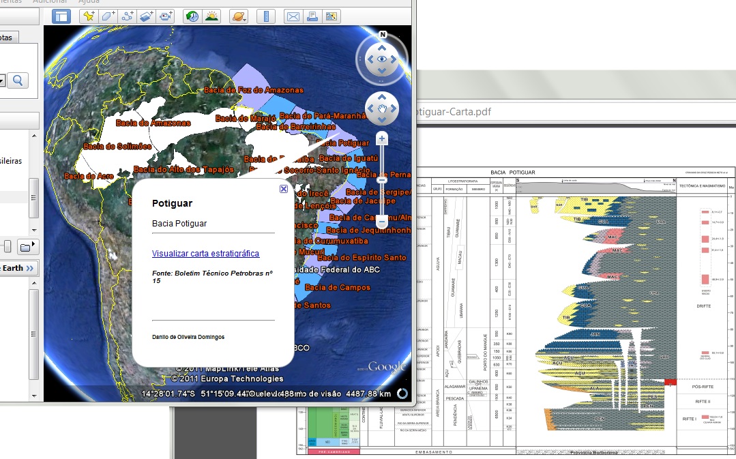Viewport: 736px width, 459px height.
Task: Add an image overlay from the toolbar
Action: (146, 16)
